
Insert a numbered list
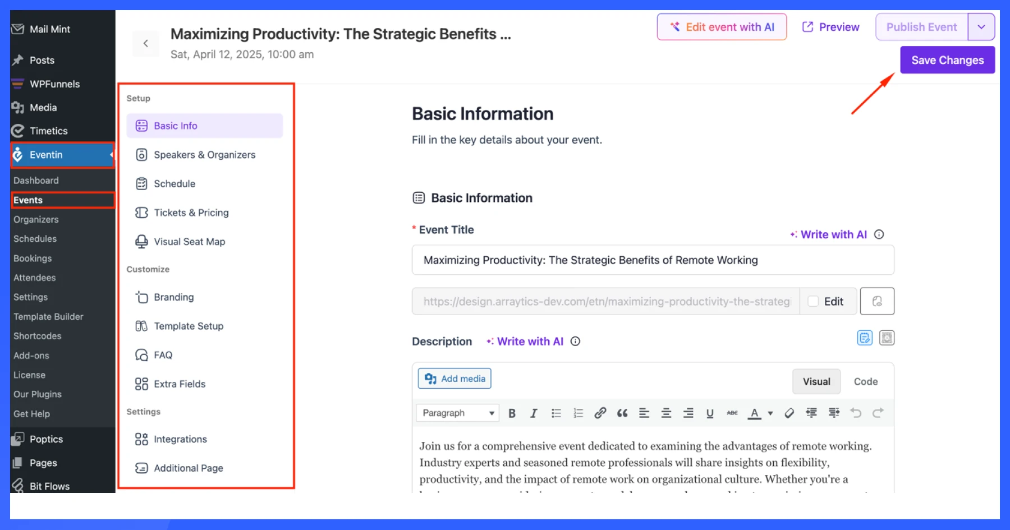(578, 413)
